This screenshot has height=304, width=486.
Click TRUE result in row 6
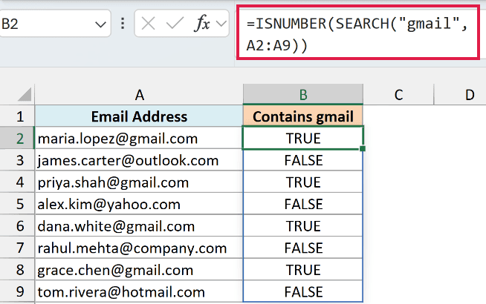[x=303, y=226]
